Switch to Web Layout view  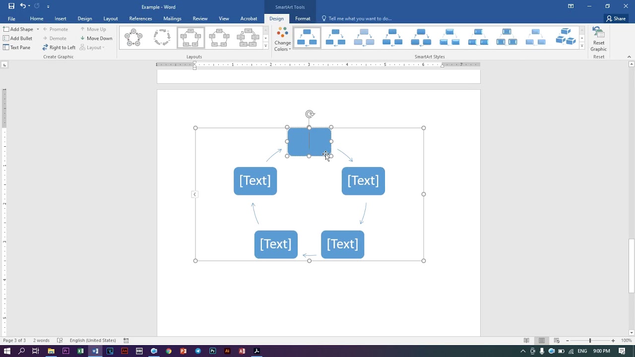[x=557, y=341]
